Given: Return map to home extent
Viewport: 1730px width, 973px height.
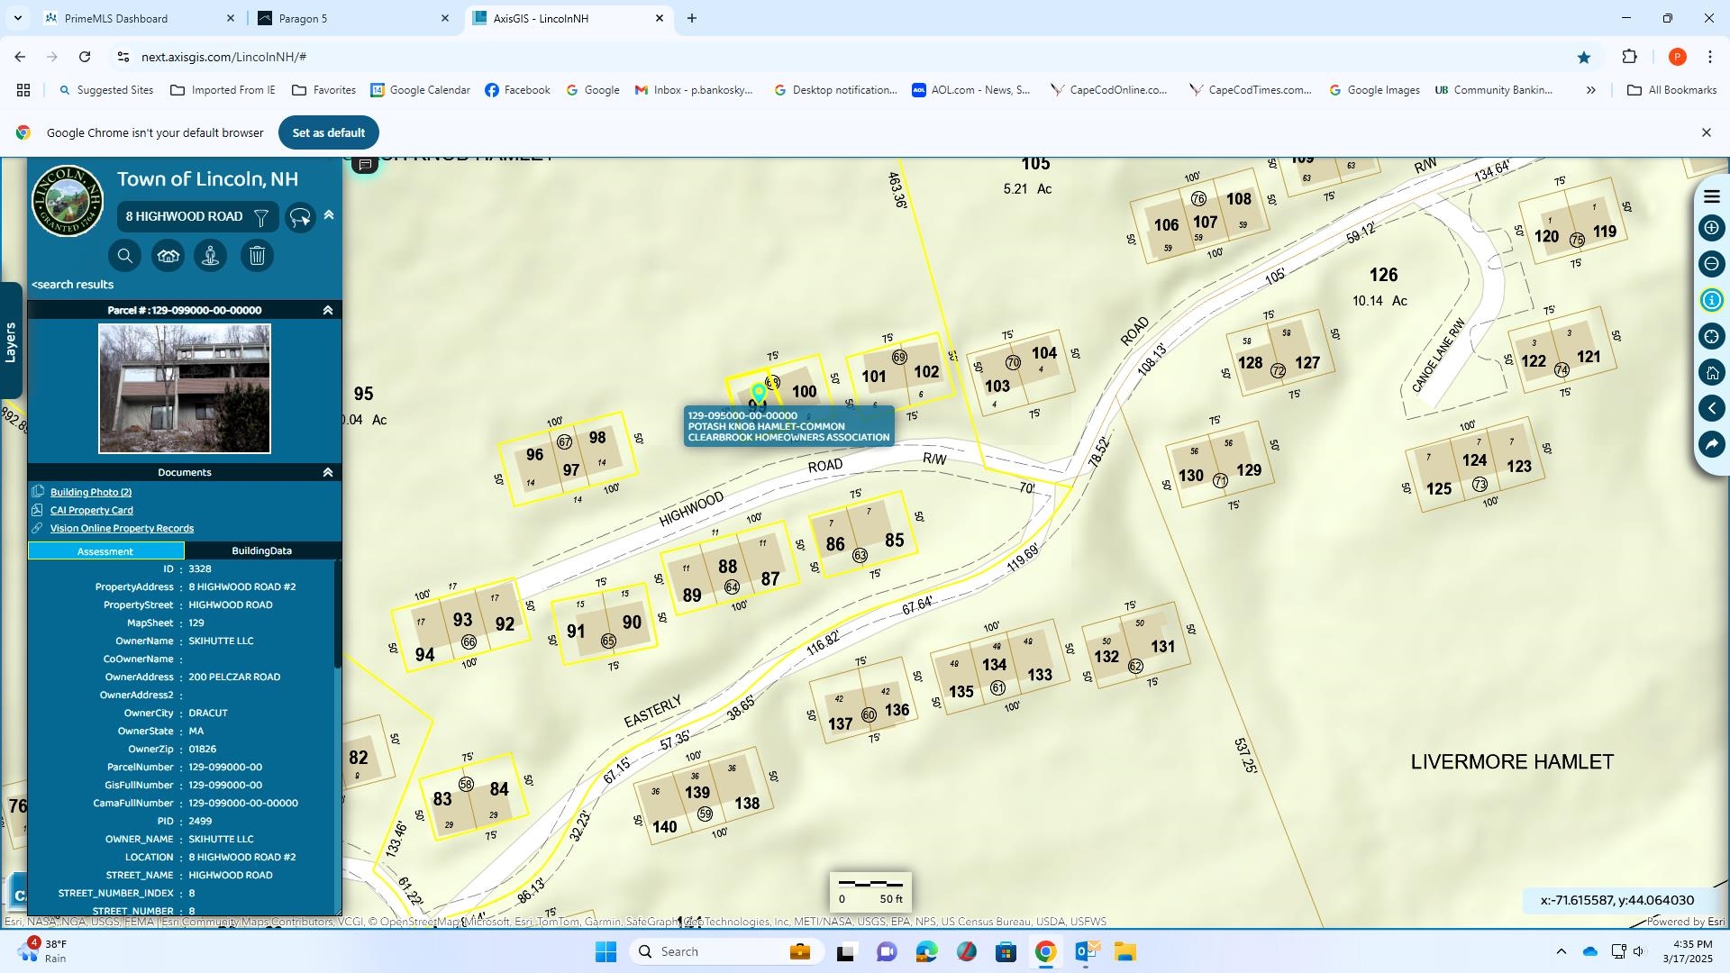Looking at the screenshot, I should (1712, 372).
